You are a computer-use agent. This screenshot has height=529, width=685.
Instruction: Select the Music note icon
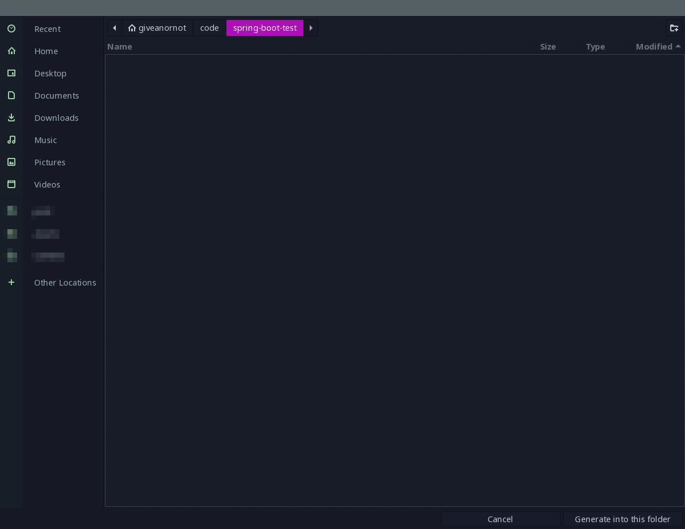(11, 140)
